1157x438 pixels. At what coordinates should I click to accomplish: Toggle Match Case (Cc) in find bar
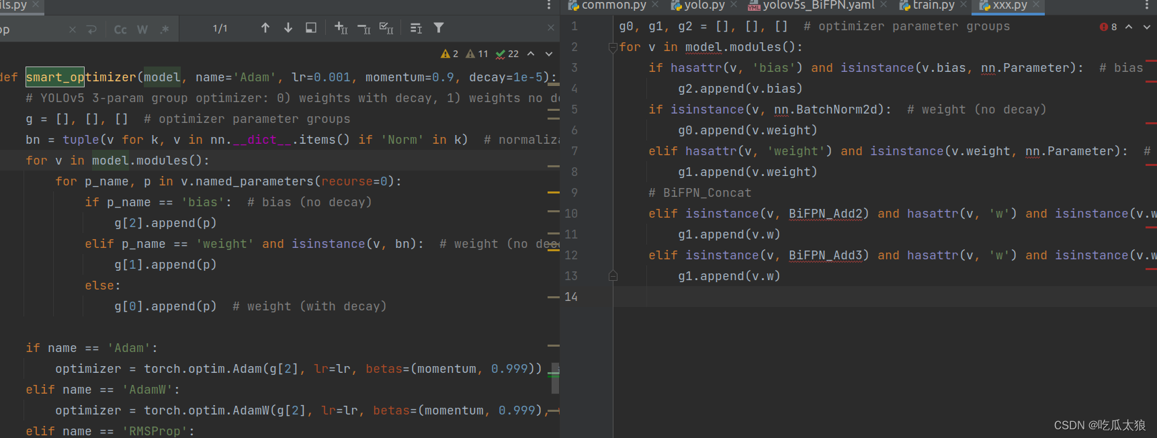click(x=120, y=29)
